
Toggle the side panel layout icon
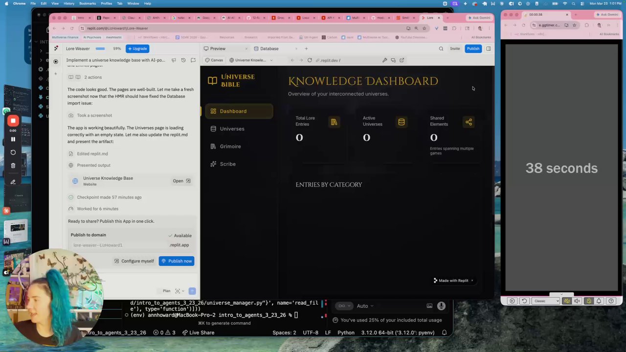(488, 48)
